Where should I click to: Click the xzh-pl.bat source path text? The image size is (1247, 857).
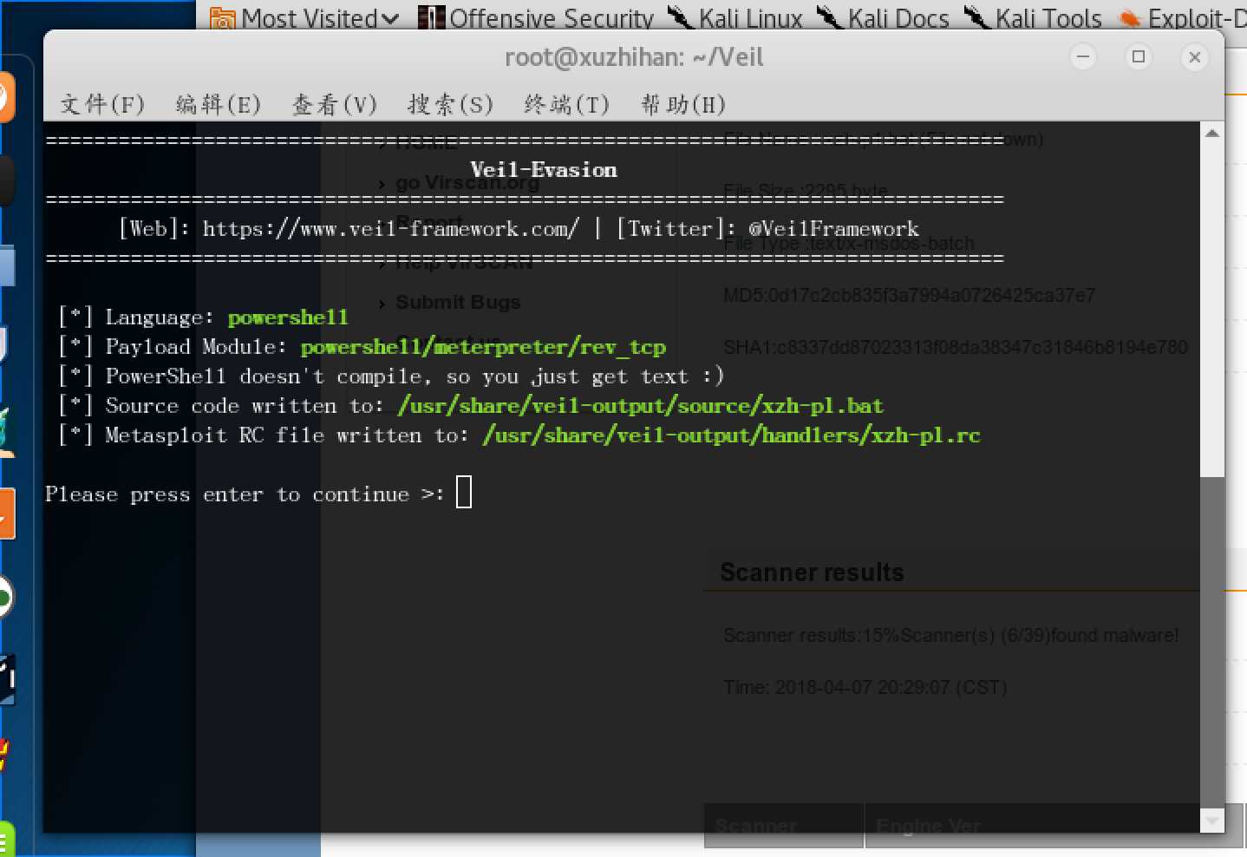click(x=641, y=406)
